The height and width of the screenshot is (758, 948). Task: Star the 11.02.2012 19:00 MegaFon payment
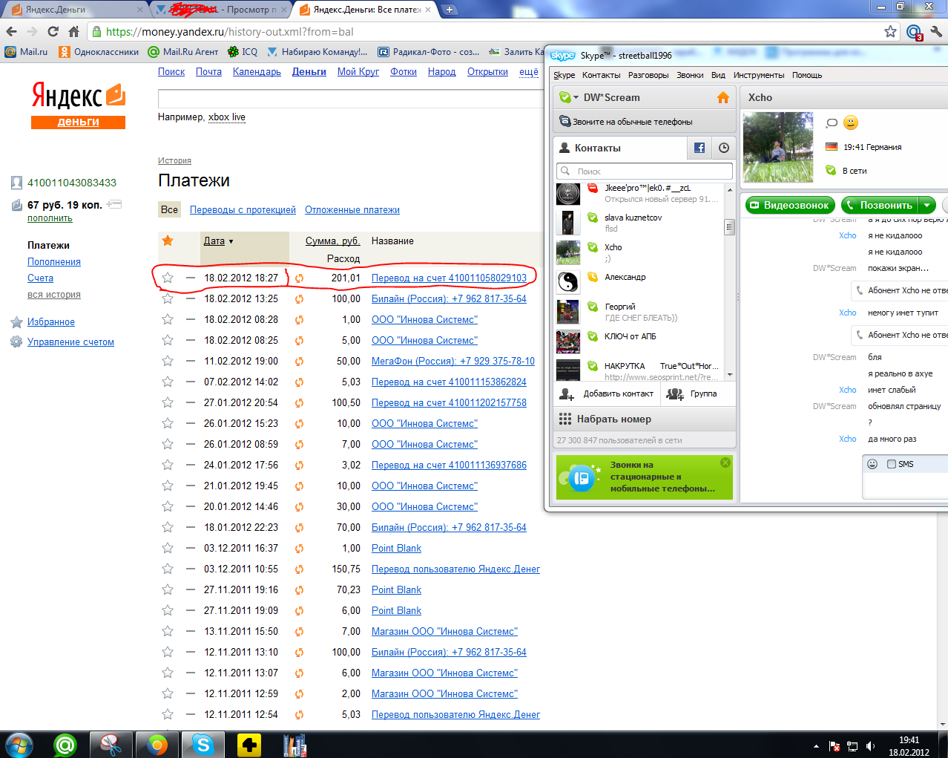pyautogui.click(x=168, y=361)
